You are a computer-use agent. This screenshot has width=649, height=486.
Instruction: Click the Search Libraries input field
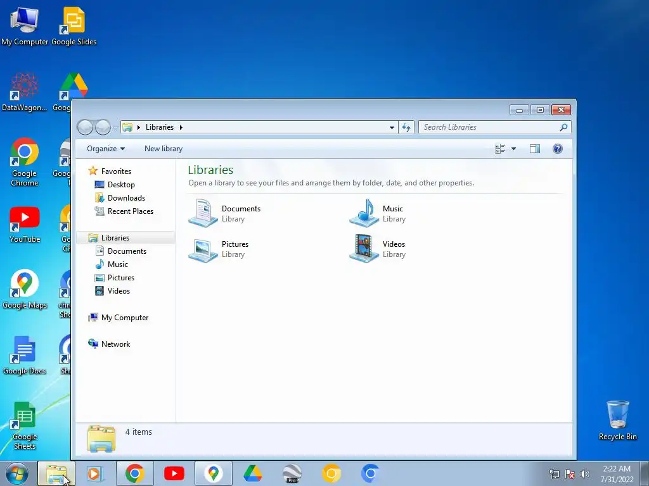click(x=490, y=127)
